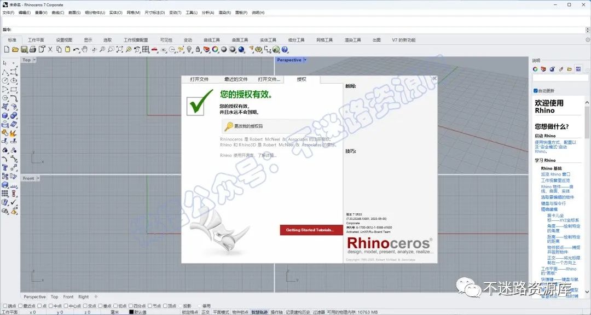Open the 渲染(R) menu
The height and width of the screenshot is (315, 591).
click(225, 13)
